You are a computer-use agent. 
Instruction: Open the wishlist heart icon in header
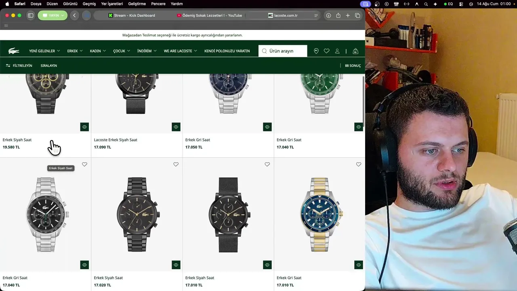[327, 51]
